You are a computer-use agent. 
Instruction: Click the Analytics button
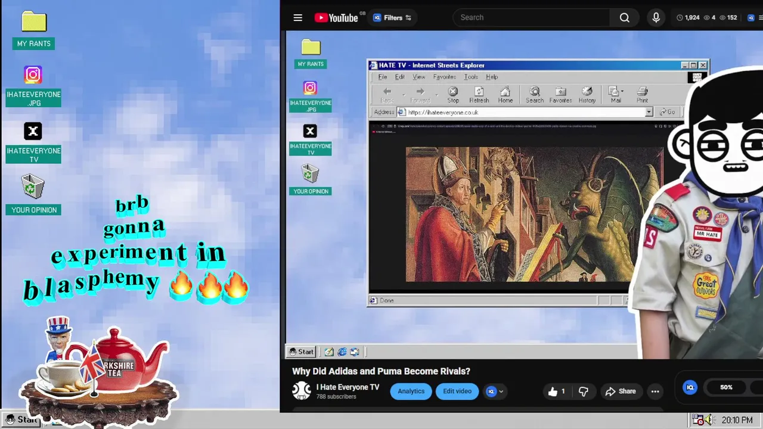pos(411,391)
